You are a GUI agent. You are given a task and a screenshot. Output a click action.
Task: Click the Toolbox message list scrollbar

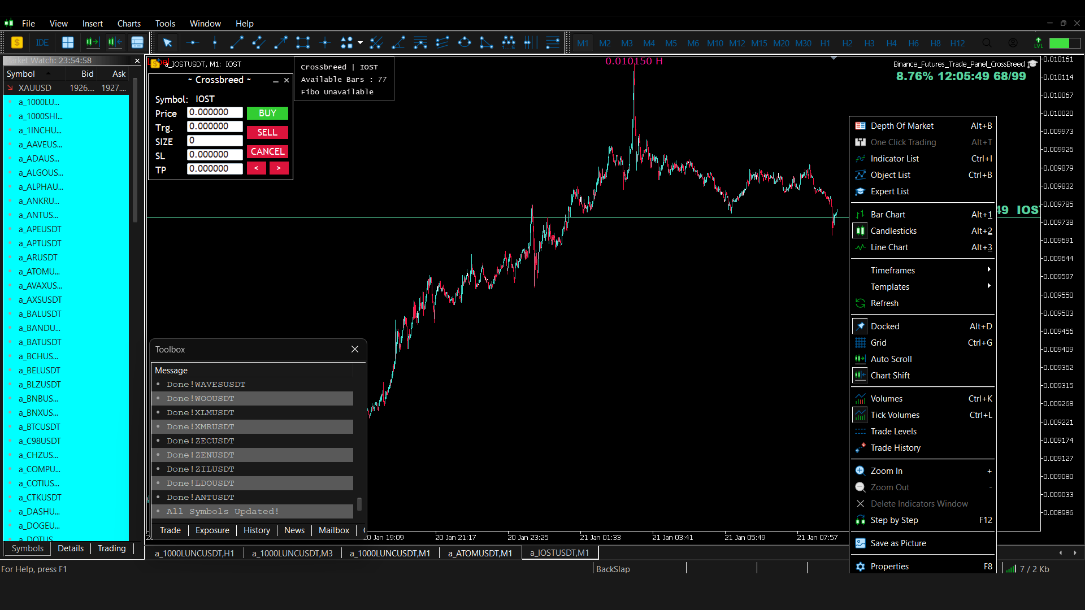point(359,503)
